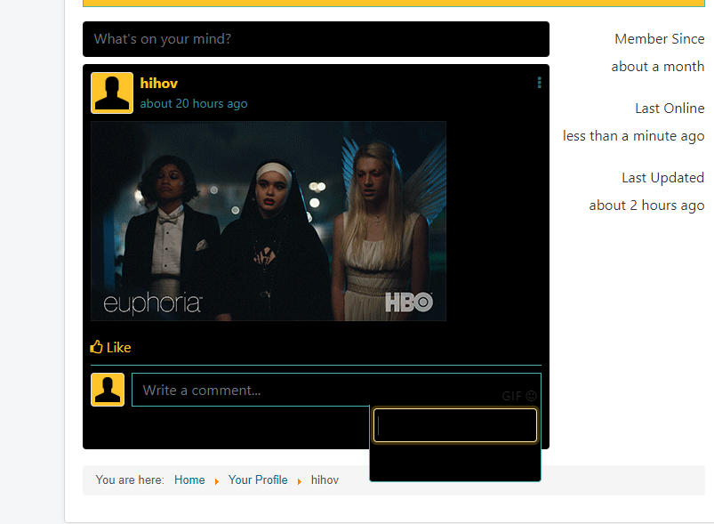
Task: Click the "about a month" value
Action: tap(658, 67)
